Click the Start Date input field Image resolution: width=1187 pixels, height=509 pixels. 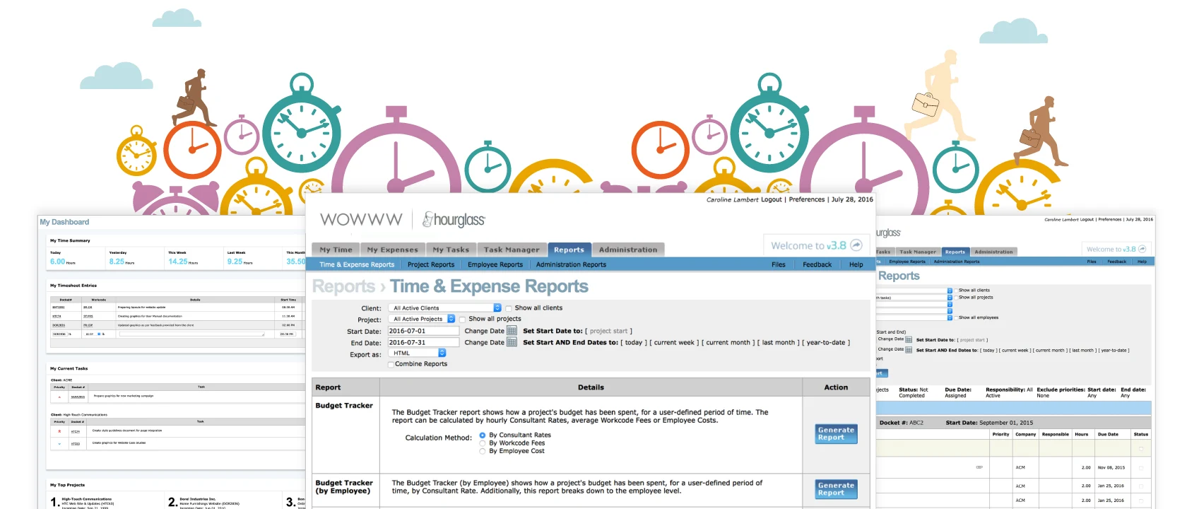[423, 331]
